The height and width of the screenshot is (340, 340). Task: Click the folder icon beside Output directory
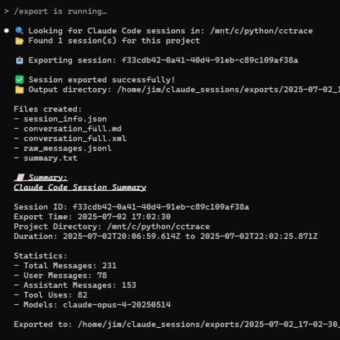click(x=20, y=90)
